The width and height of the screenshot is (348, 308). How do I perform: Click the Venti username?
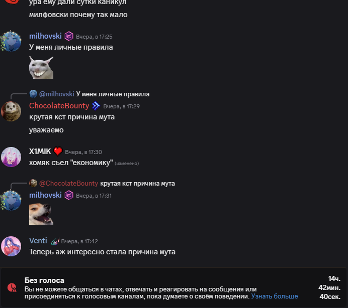38,241
